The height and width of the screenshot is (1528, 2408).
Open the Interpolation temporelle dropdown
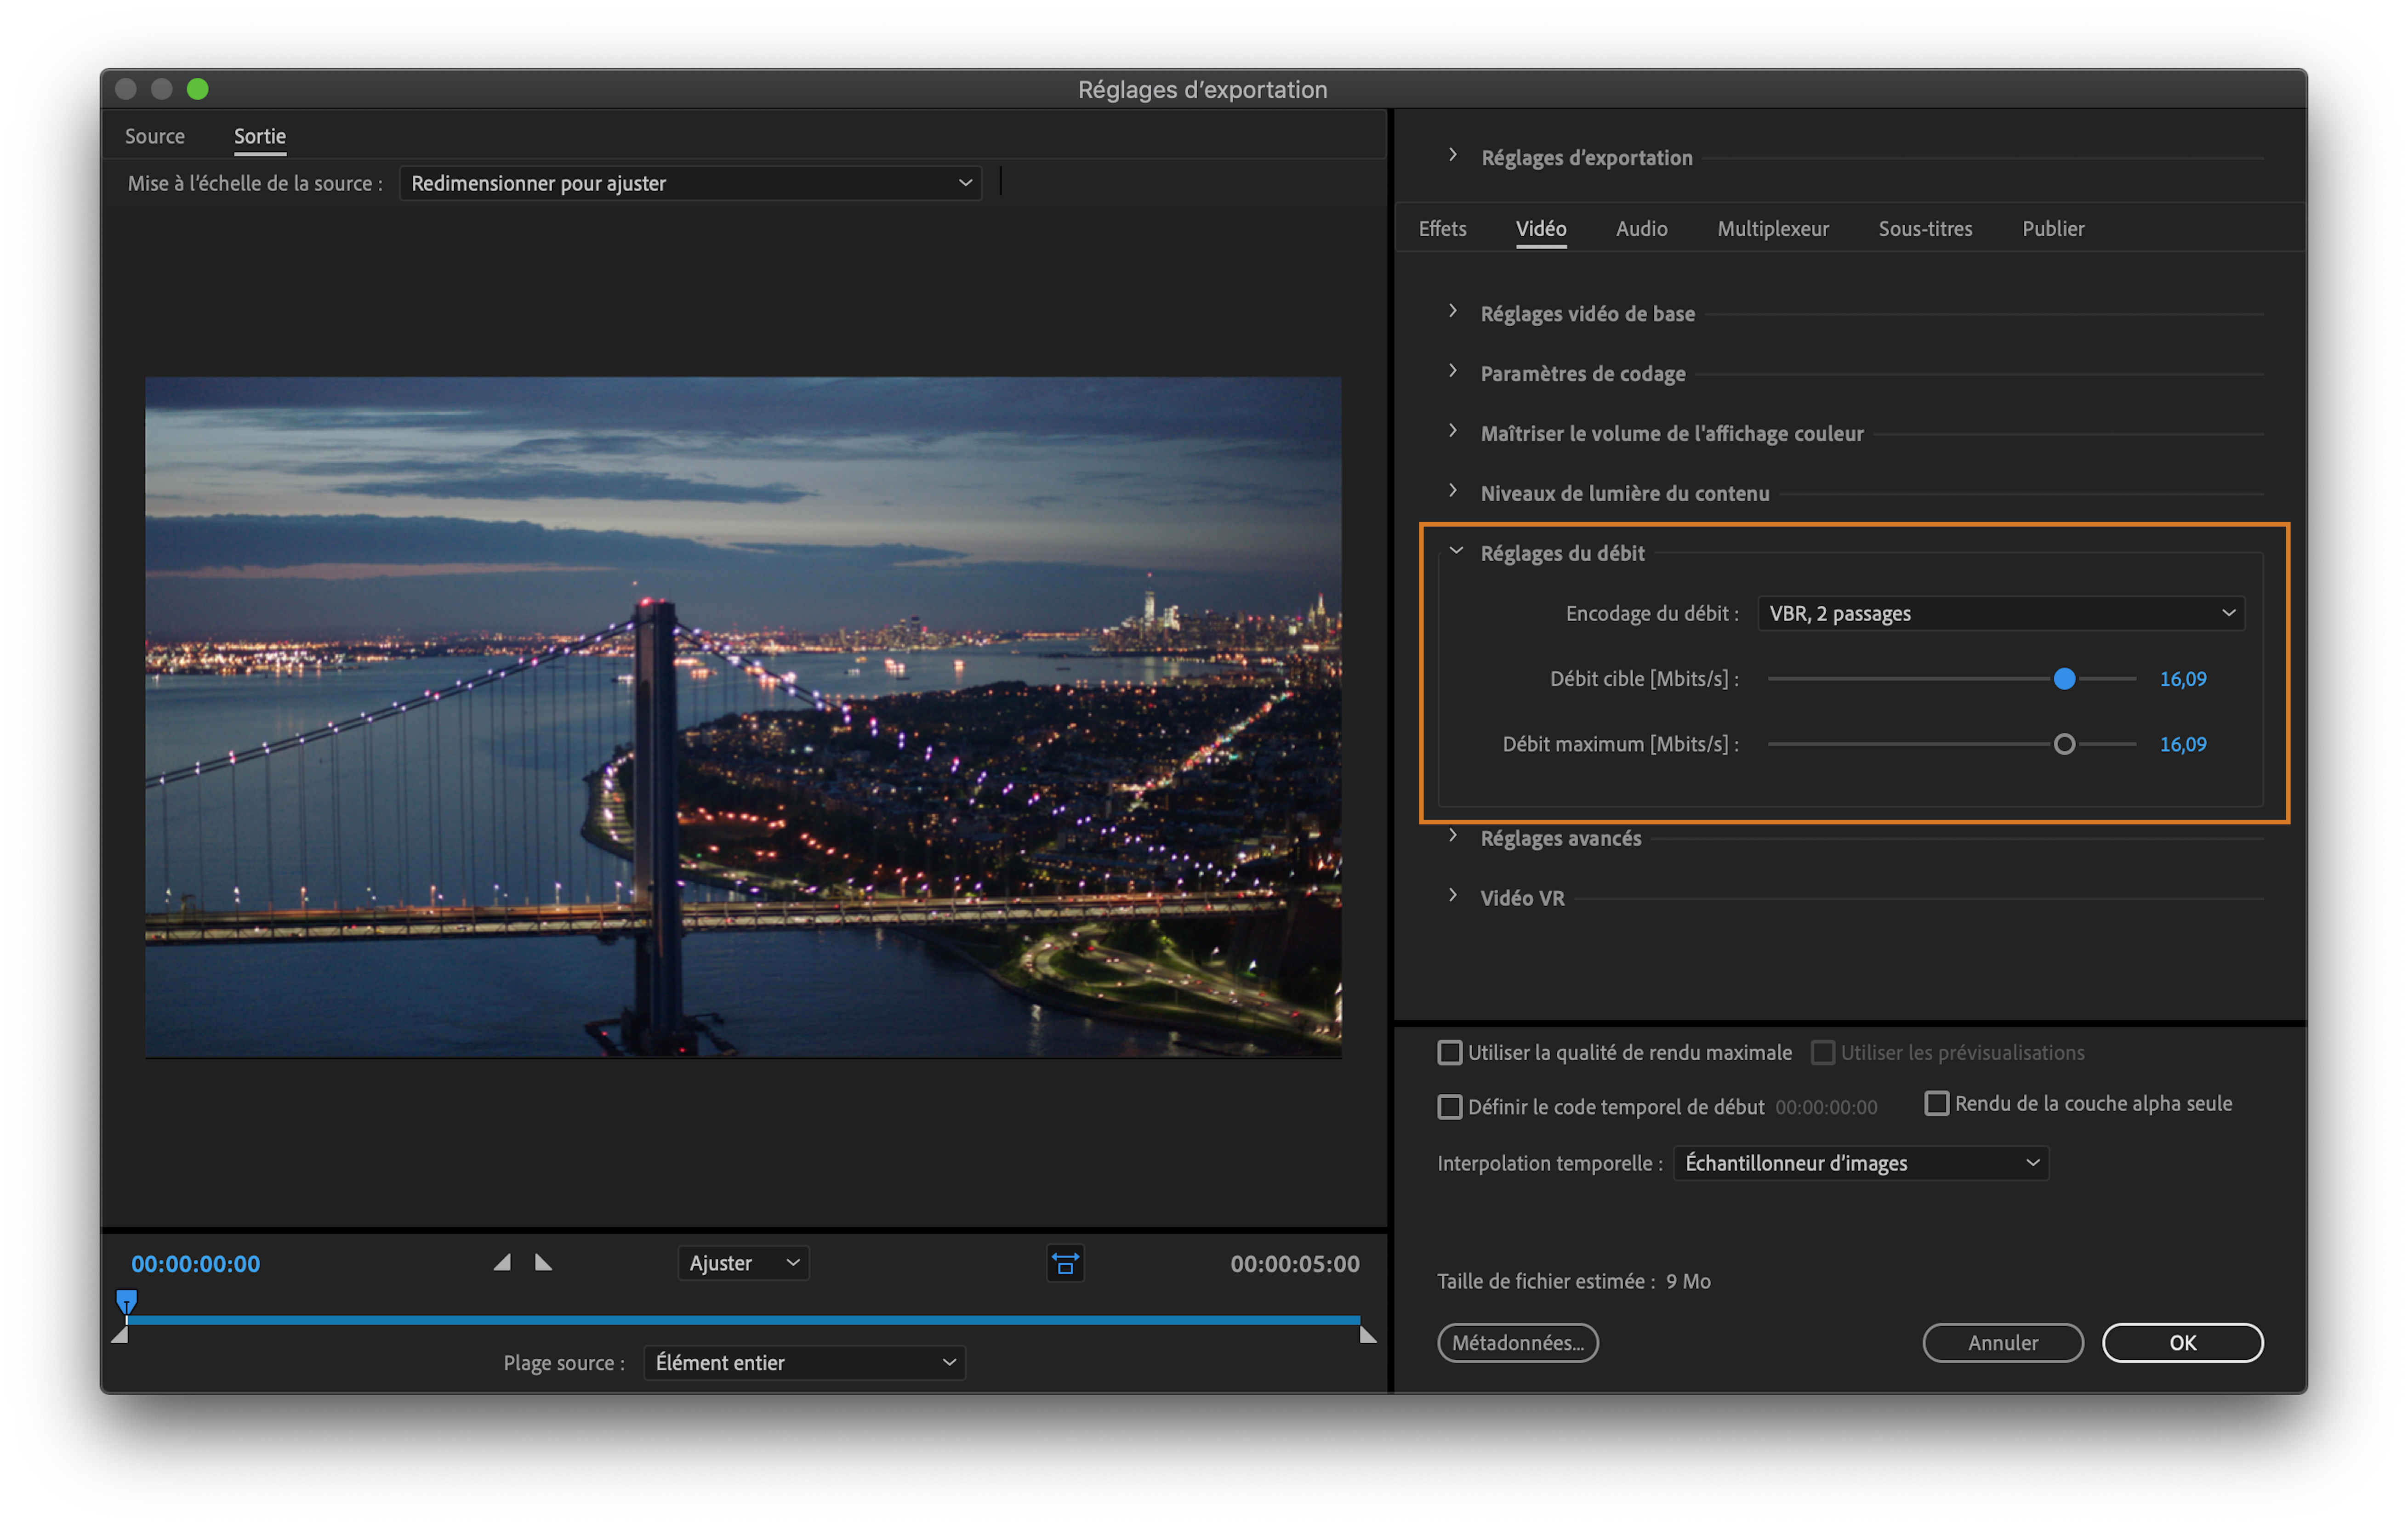[1860, 1163]
